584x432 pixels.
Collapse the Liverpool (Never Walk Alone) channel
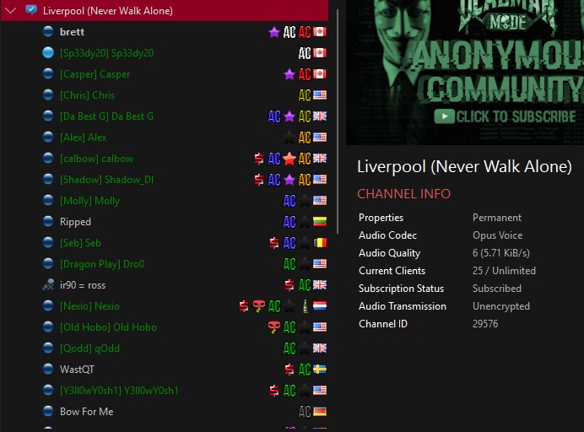point(11,11)
